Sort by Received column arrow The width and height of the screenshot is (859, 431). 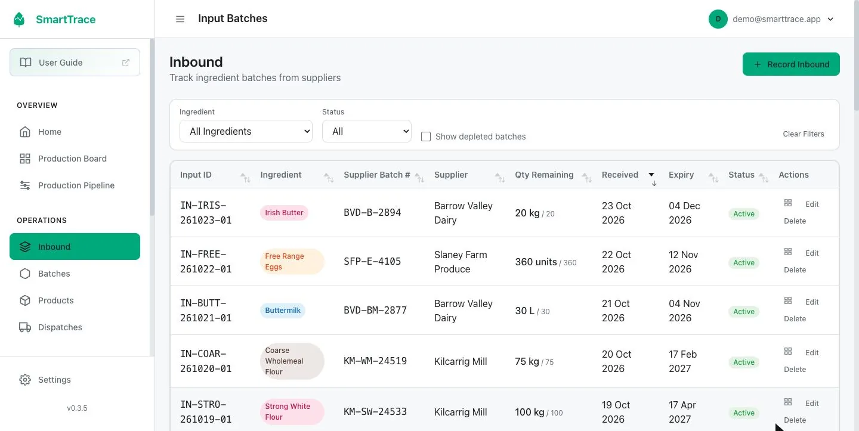(x=652, y=178)
